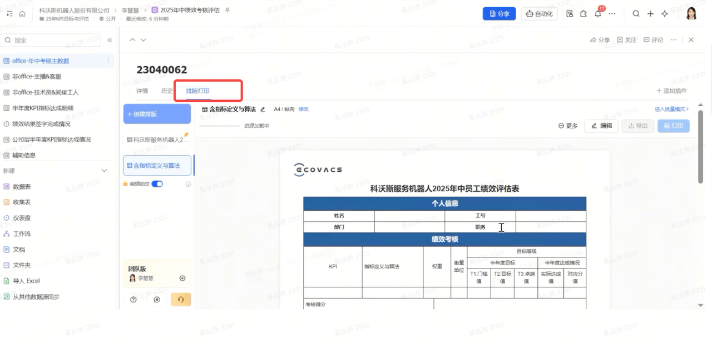Open the 更多 options menu

[x=568, y=126]
